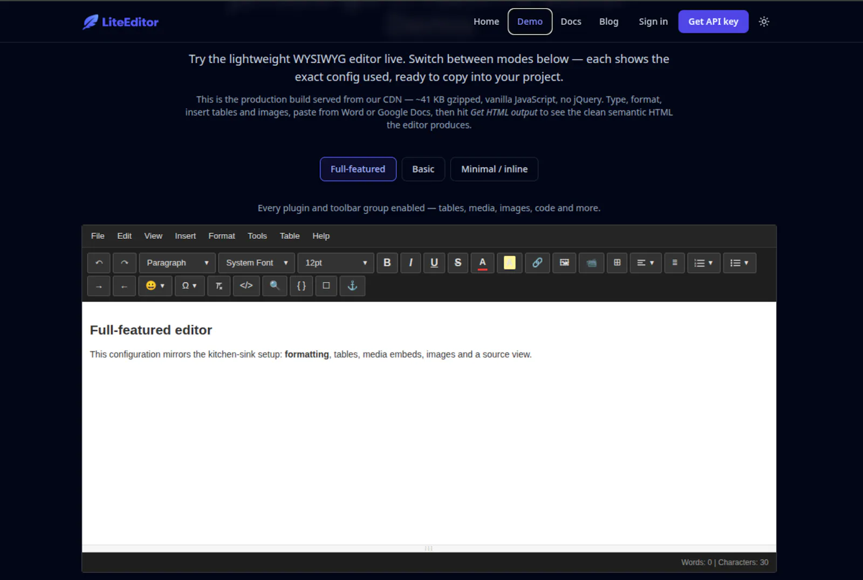Toggle Italic formatting

tap(410, 263)
